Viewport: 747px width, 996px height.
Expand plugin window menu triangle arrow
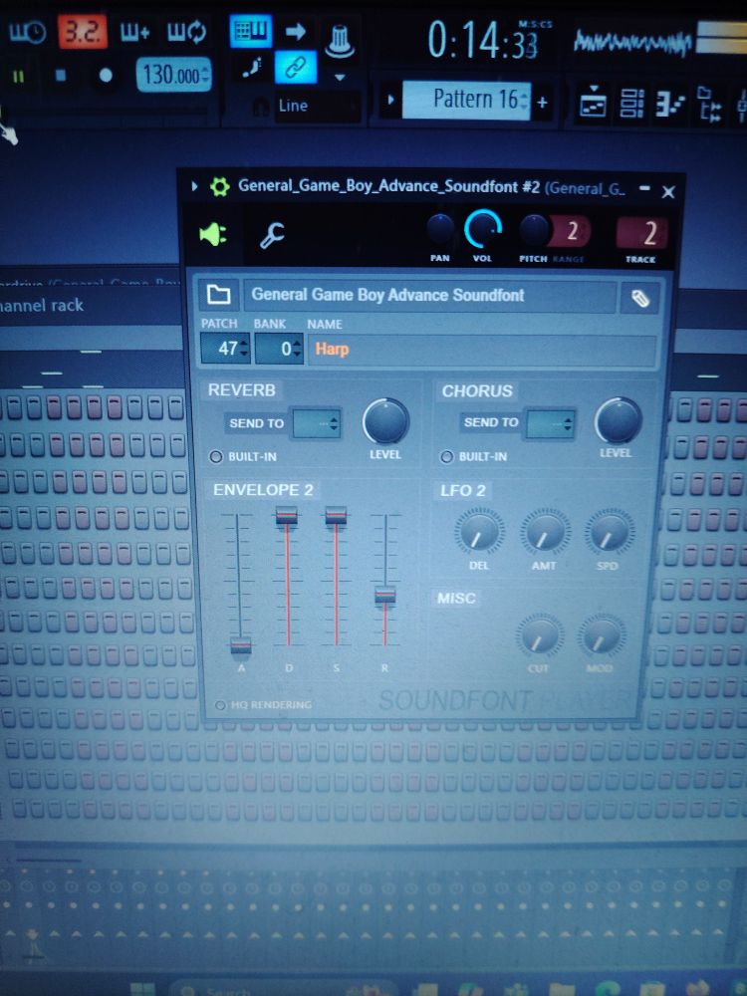click(194, 186)
